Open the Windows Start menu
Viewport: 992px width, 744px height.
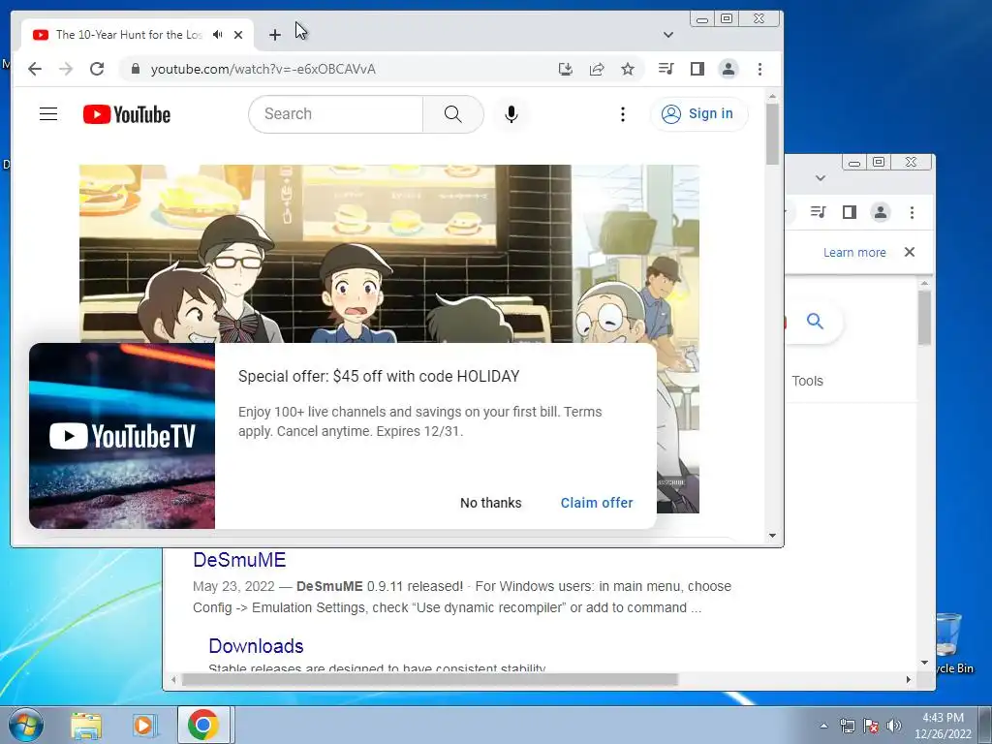[25, 725]
